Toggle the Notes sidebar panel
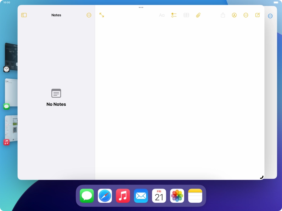282x211 pixels. pos(24,15)
